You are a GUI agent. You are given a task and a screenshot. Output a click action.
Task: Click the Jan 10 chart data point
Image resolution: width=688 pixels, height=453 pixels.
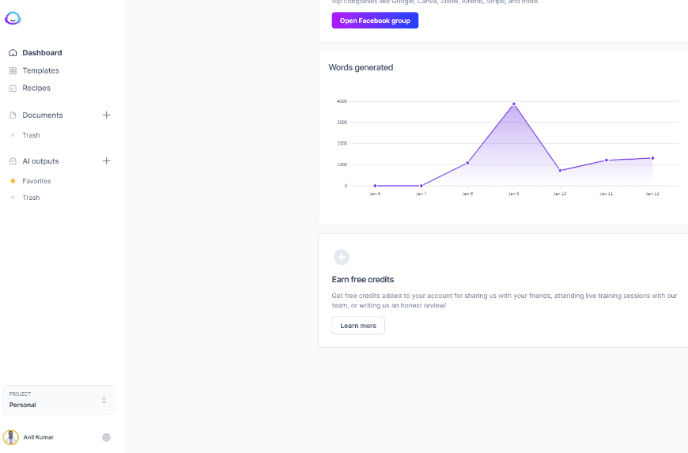pos(560,170)
